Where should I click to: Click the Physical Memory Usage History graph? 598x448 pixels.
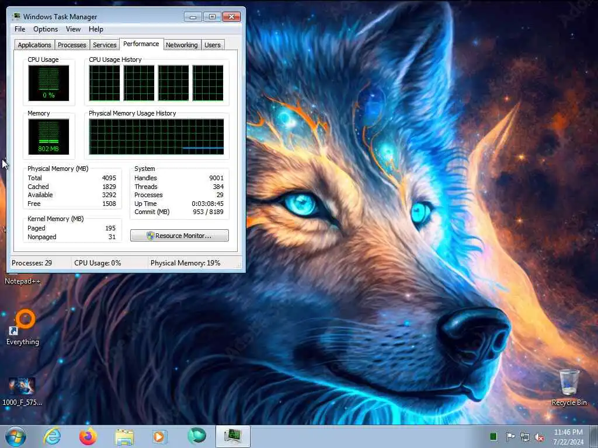click(x=157, y=136)
